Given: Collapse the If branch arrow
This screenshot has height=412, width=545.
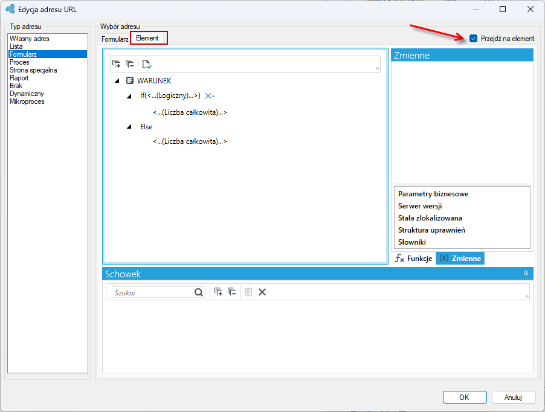Looking at the screenshot, I should (129, 96).
